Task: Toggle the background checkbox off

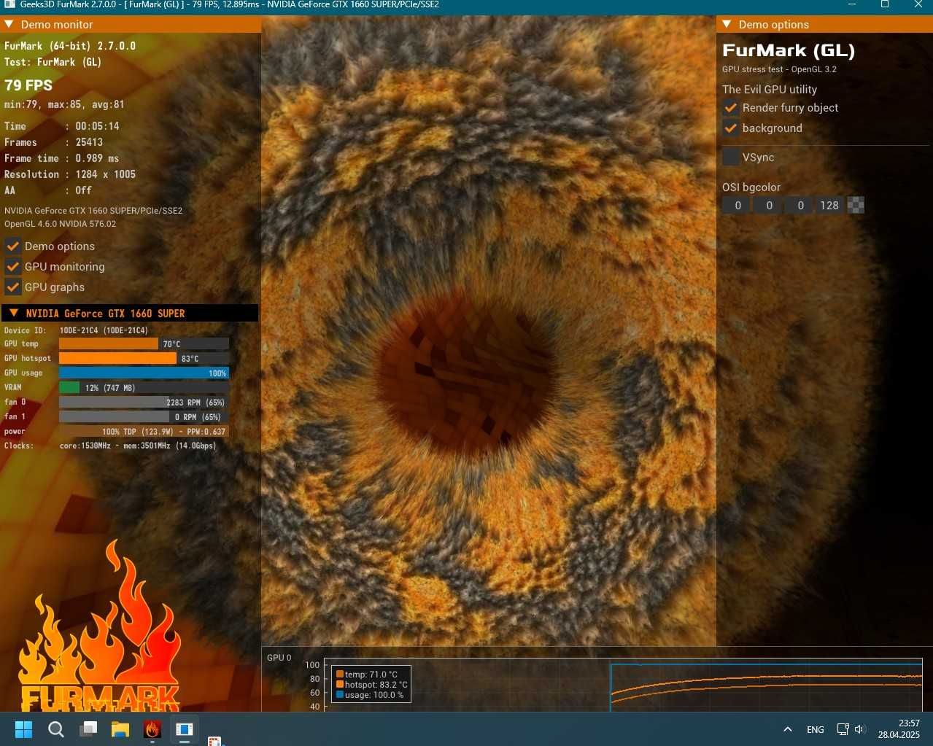Action: point(731,128)
